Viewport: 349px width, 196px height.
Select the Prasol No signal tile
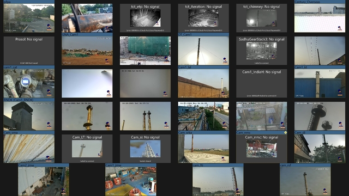pyautogui.click(x=29, y=51)
